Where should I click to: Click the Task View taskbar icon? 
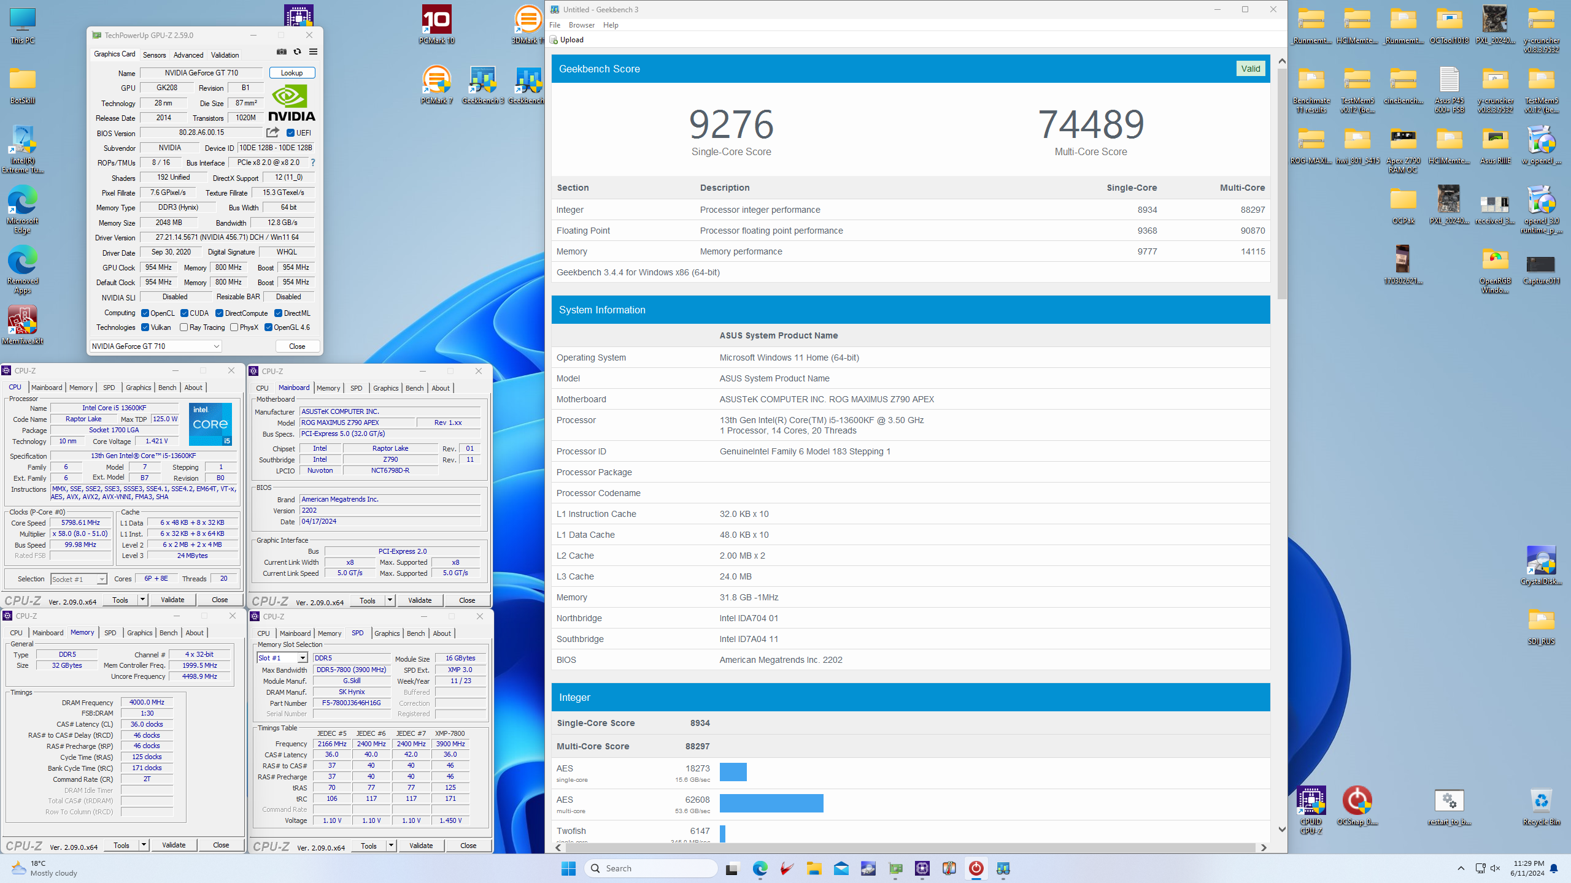point(731,868)
